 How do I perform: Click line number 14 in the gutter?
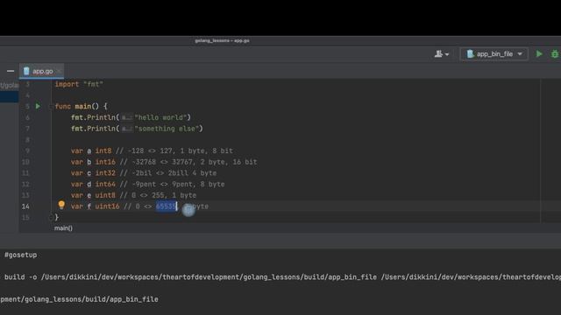pyautogui.click(x=25, y=206)
